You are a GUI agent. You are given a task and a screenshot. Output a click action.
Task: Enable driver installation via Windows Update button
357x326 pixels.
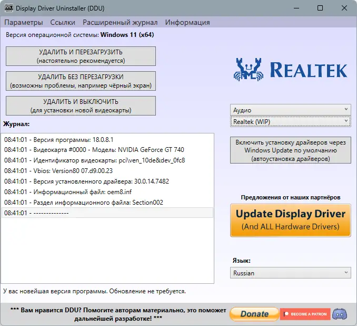click(x=291, y=150)
